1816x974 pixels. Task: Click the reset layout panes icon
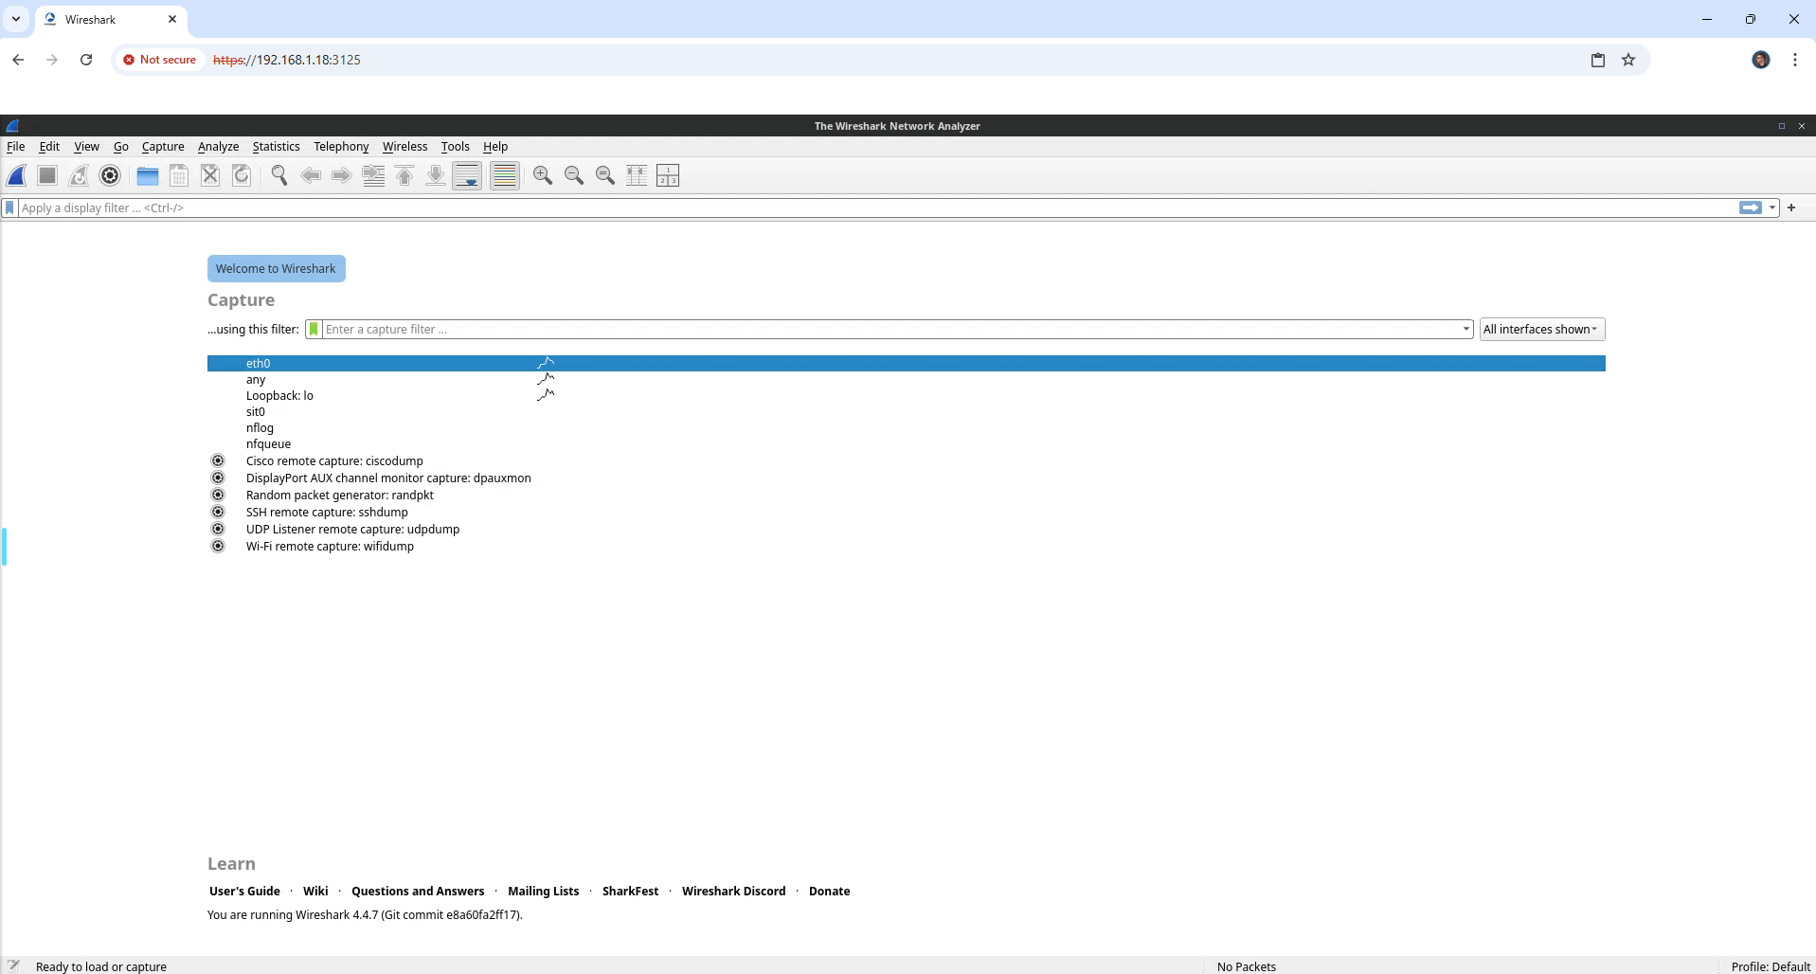coord(668,175)
